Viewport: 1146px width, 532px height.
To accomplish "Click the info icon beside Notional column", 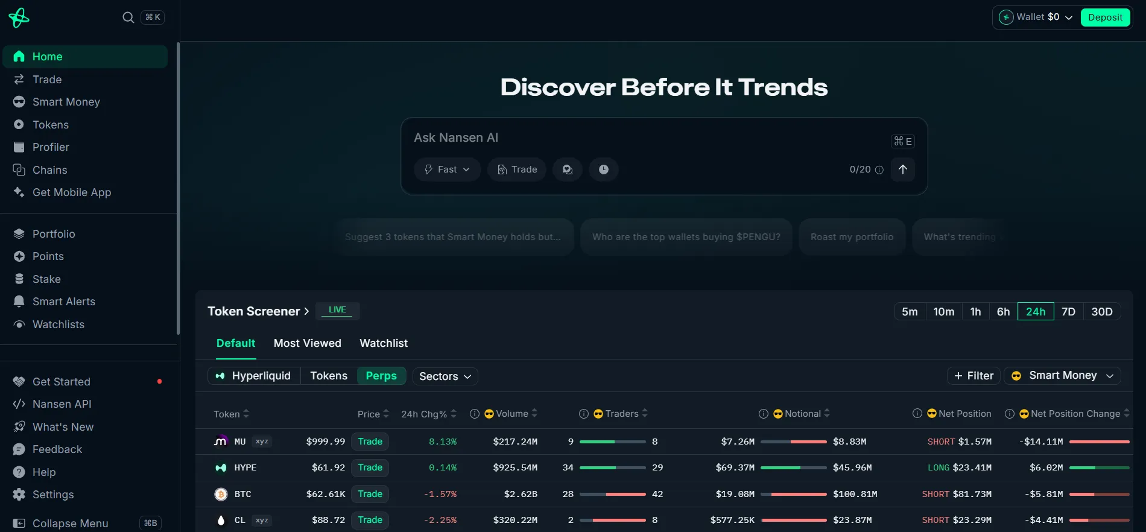I will [x=764, y=414].
